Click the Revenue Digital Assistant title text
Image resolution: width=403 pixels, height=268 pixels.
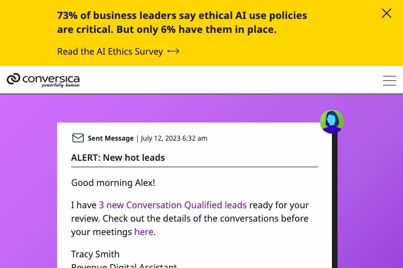click(x=124, y=266)
